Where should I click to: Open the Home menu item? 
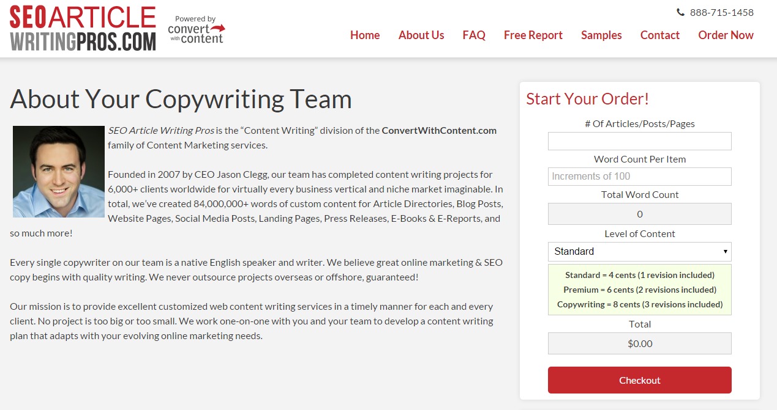(365, 35)
